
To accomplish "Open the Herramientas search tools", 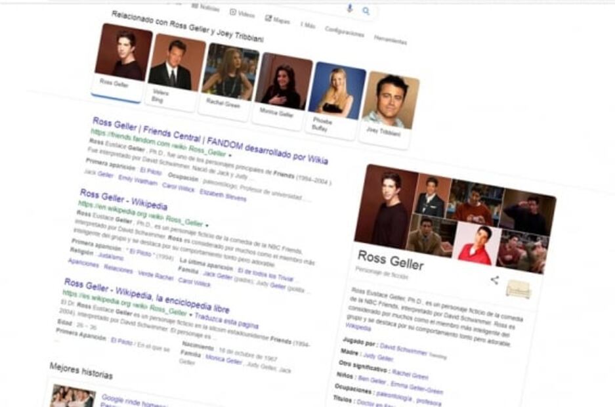I will point(390,39).
